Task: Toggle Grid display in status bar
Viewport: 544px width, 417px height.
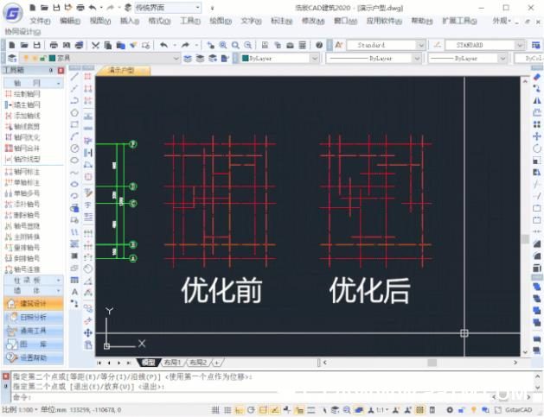Action: [x=227, y=410]
